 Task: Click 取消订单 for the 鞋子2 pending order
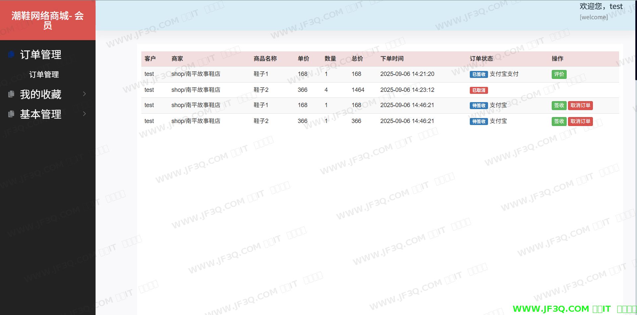pyautogui.click(x=580, y=121)
